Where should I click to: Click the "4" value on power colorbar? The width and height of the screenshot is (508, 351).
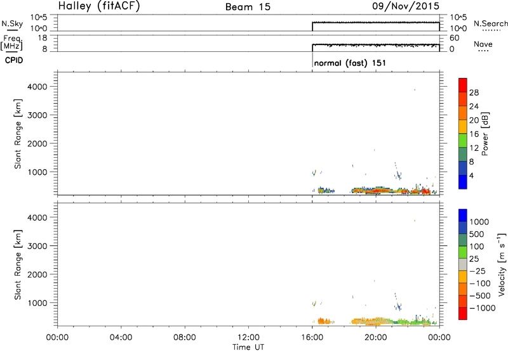click(472, 175)
